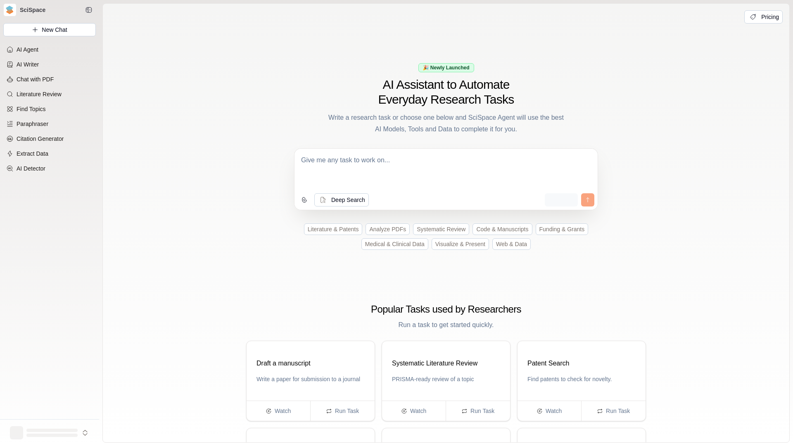The height and width of the screenshot is (446, 793).
Task: Click Watch icon on Patent Search card
Action: [539, 411]
